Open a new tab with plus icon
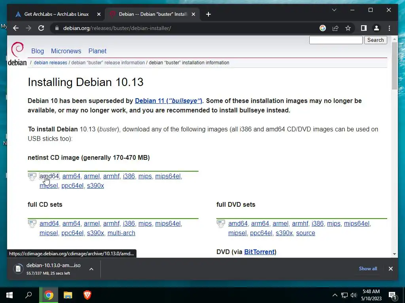Viewport: 405px width, 303px height. pyautogui.click(x=208, y=14)
